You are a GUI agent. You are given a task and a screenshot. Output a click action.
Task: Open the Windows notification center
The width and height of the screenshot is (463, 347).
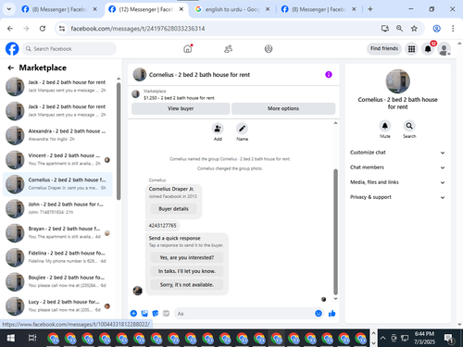(449, 339)
